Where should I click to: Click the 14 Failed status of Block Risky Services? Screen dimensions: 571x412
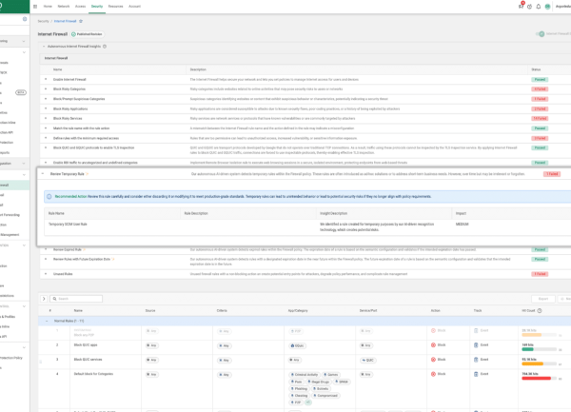pyautogui.click(x=540, y=118)
